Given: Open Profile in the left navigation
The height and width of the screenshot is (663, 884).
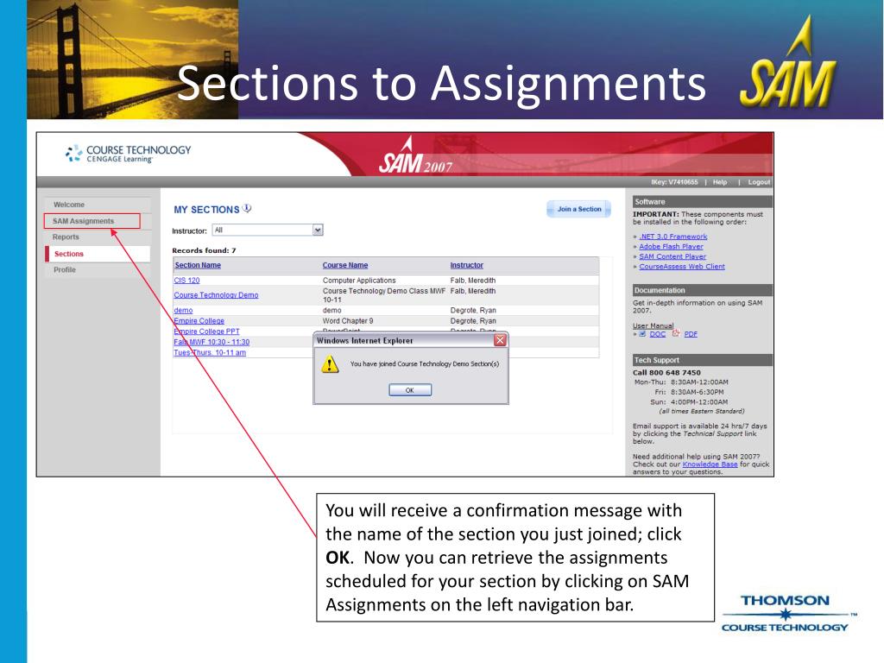Looking at the screenshot, I should (65, 269).
